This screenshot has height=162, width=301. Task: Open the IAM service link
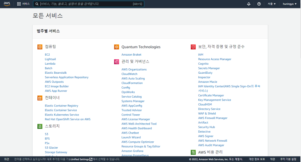(201, 55)
